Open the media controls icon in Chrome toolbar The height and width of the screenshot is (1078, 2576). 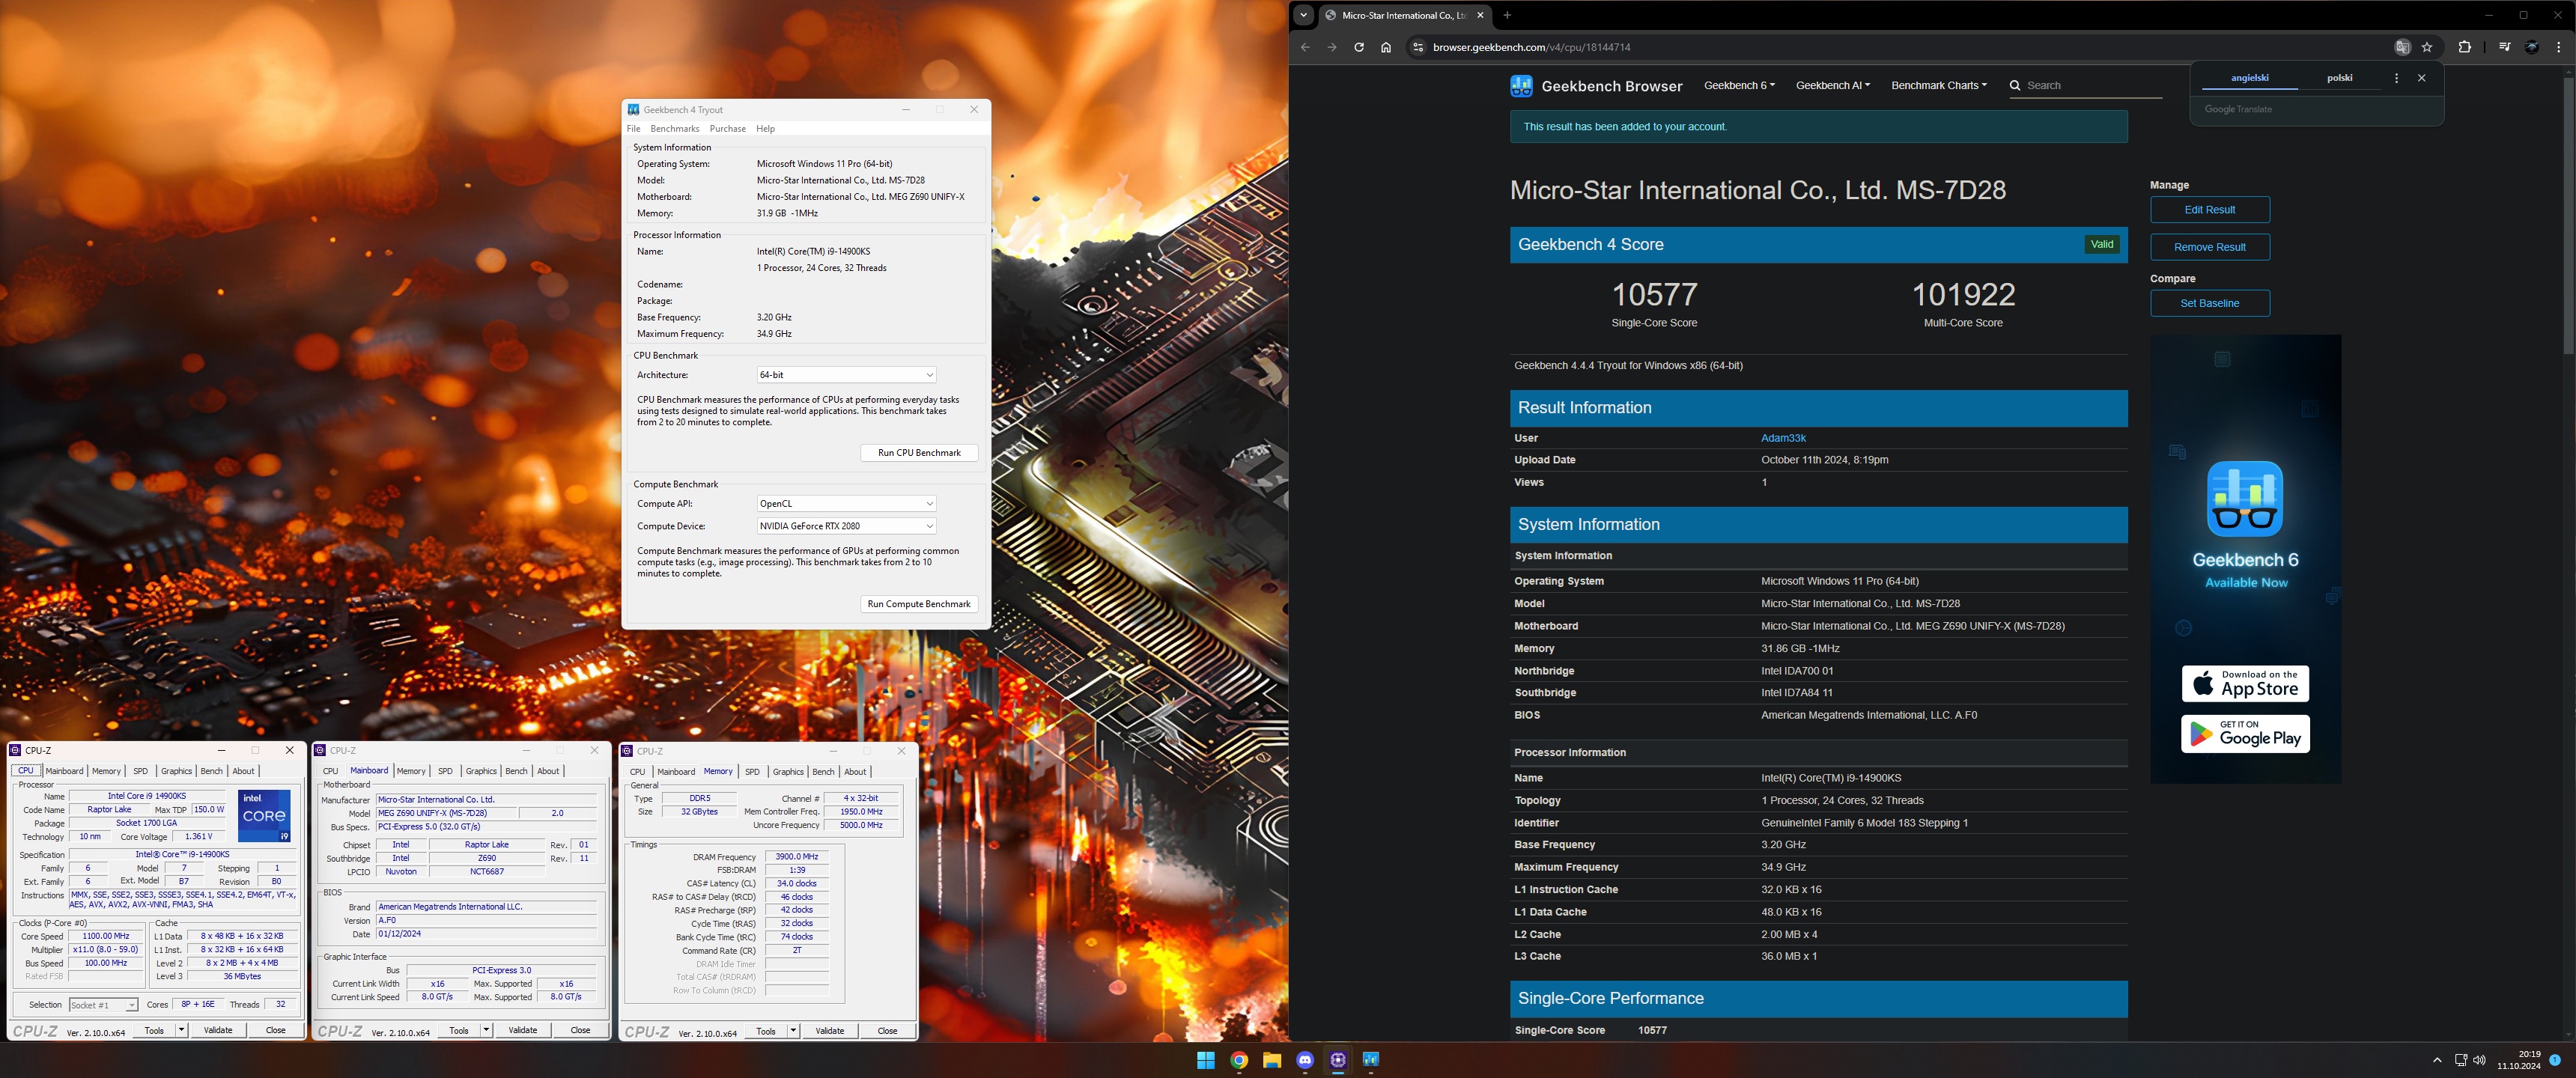tap(2505, 47)
